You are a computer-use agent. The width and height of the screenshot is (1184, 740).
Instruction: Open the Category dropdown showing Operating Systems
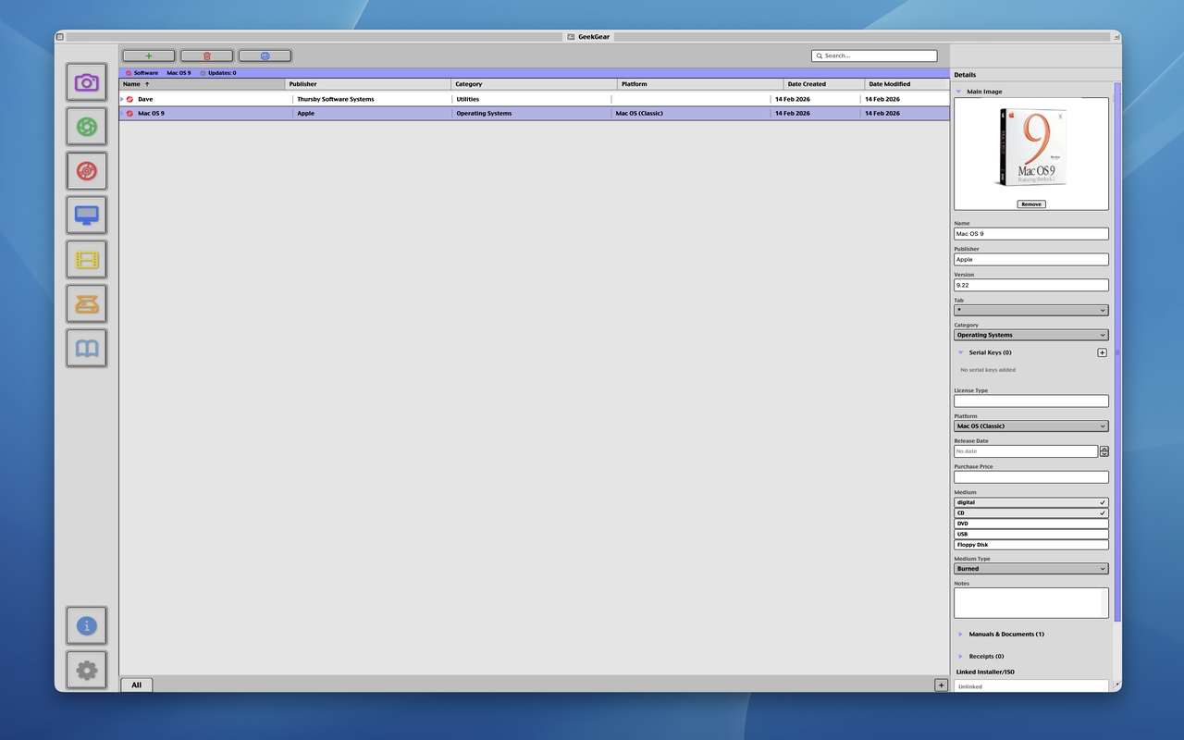tap(1031, 335)
